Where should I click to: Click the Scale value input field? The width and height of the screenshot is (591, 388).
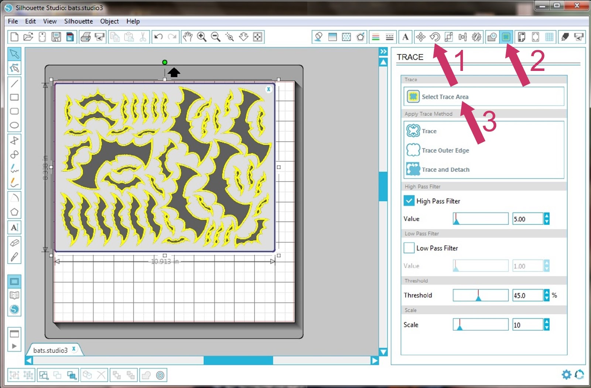point(528,325)
